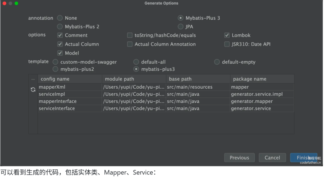This screenshot has width=325, height=177.
Task: Enable the toString/hashCode/equals checkbox
Action: click(x=130, y=35)
